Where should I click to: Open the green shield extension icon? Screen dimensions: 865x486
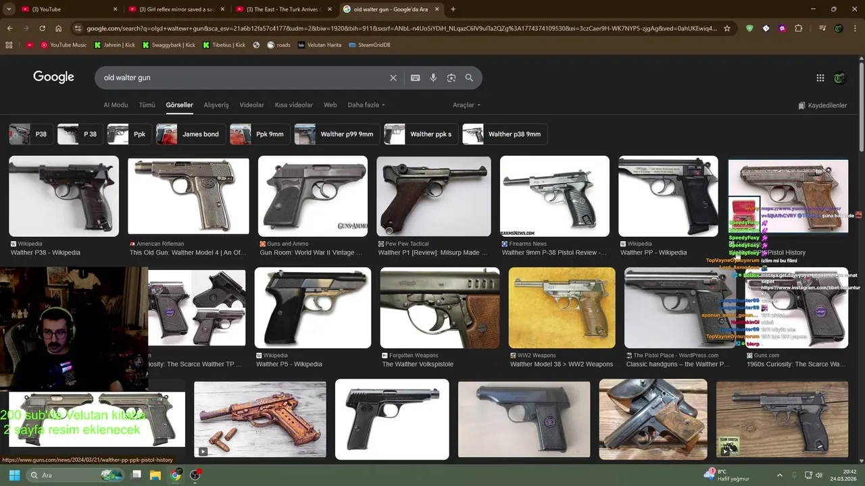click(x=749, y=28)
